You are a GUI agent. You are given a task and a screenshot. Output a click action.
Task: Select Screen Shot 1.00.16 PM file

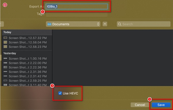[27, 58]
